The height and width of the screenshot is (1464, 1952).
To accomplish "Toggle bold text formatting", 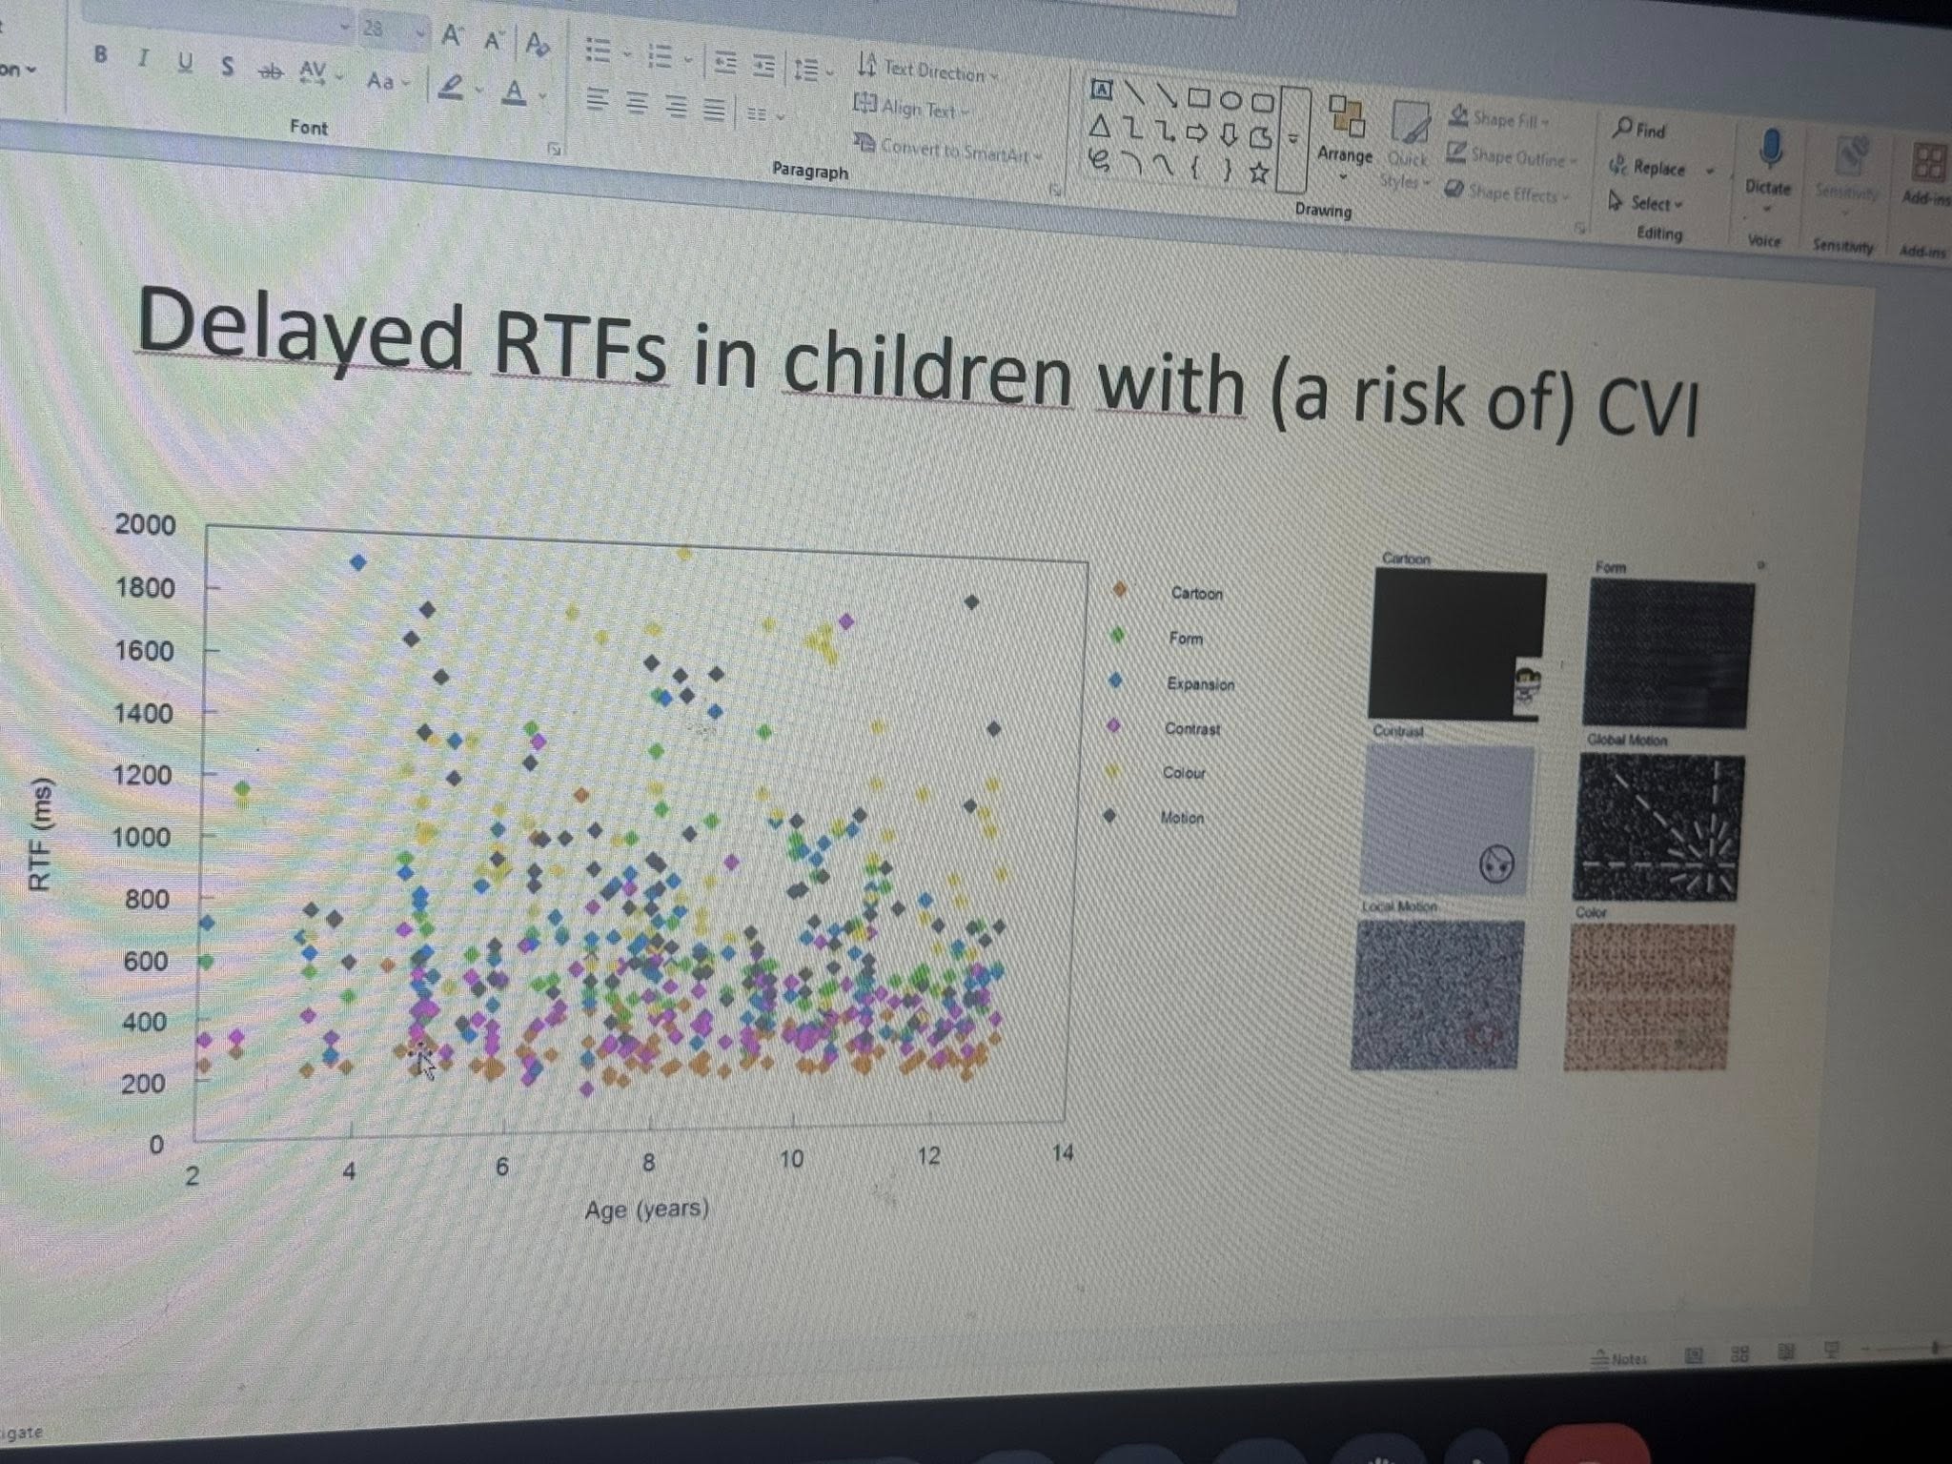I will point(101,55).
